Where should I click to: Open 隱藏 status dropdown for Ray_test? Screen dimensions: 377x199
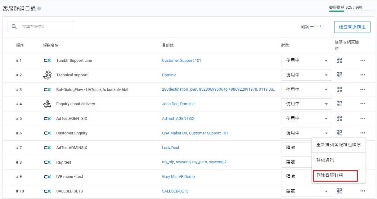pos(296,162)
